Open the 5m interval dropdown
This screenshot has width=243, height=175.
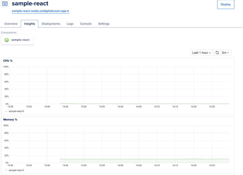pyautogui.click(x=226, y=52)
